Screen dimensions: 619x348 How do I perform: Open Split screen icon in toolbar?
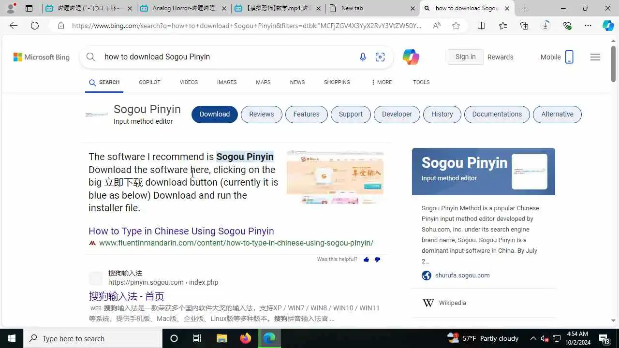481,26
